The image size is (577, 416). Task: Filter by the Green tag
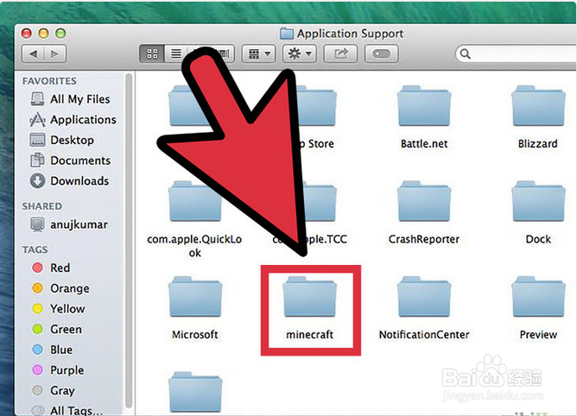click(57, 329)
